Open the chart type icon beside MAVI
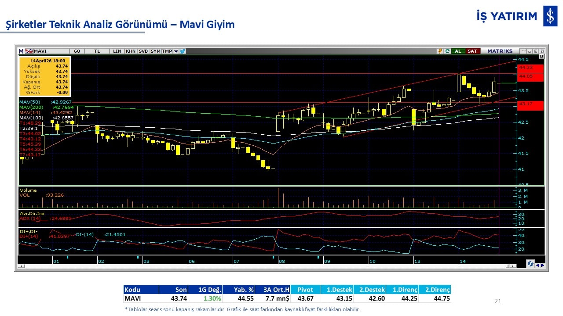The width and height of the screenshot is (563, 316). 29,51
